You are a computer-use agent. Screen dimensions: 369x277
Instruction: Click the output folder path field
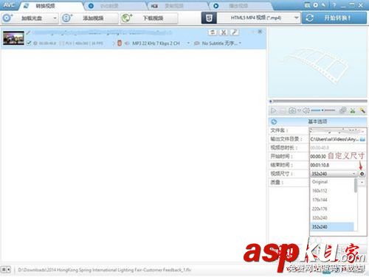334,139
